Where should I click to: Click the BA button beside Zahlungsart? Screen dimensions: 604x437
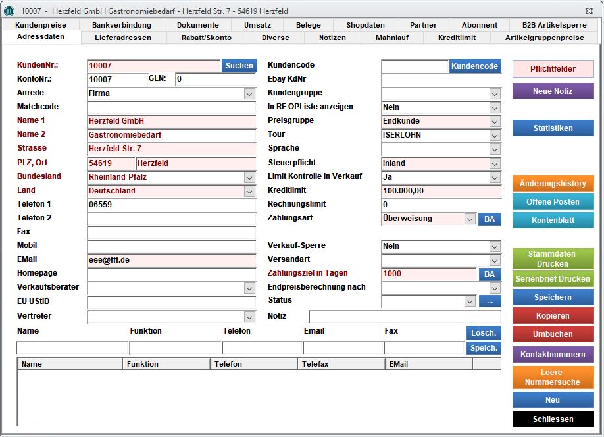tap(490, 218)
